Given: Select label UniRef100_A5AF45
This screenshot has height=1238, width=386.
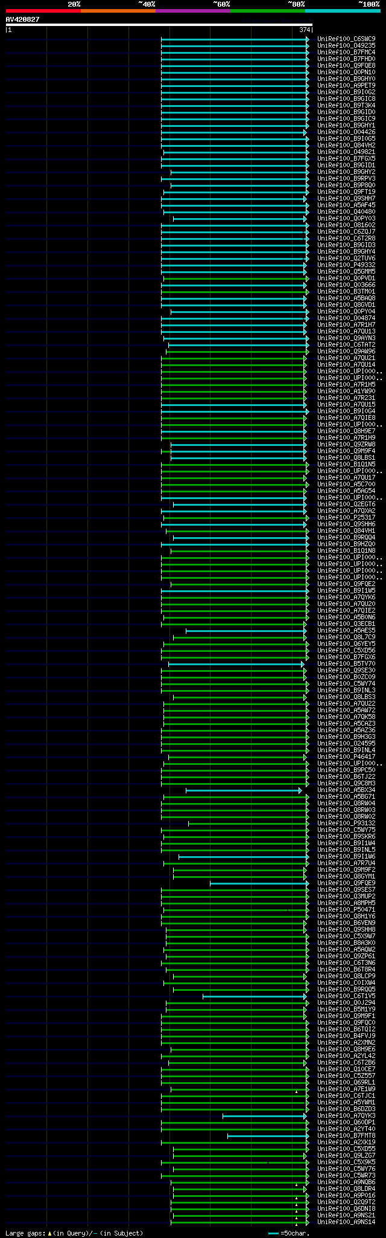Looking at the screenshot, I should click(x=346, y=205).
